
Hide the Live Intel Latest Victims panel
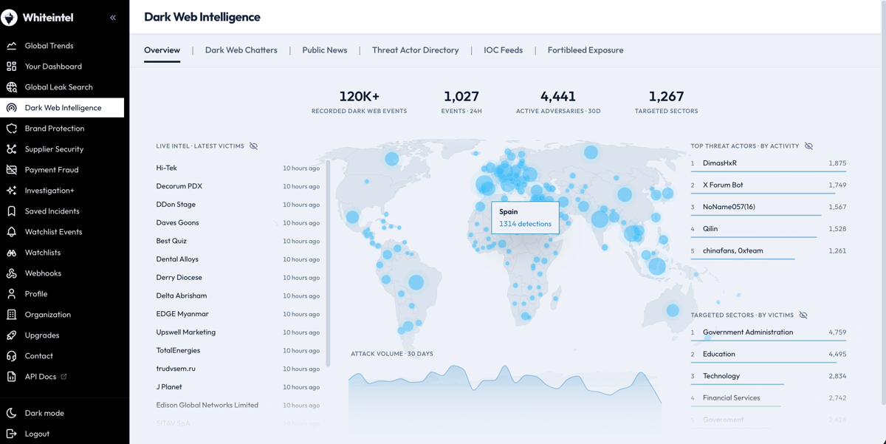[x=253, y=146]
